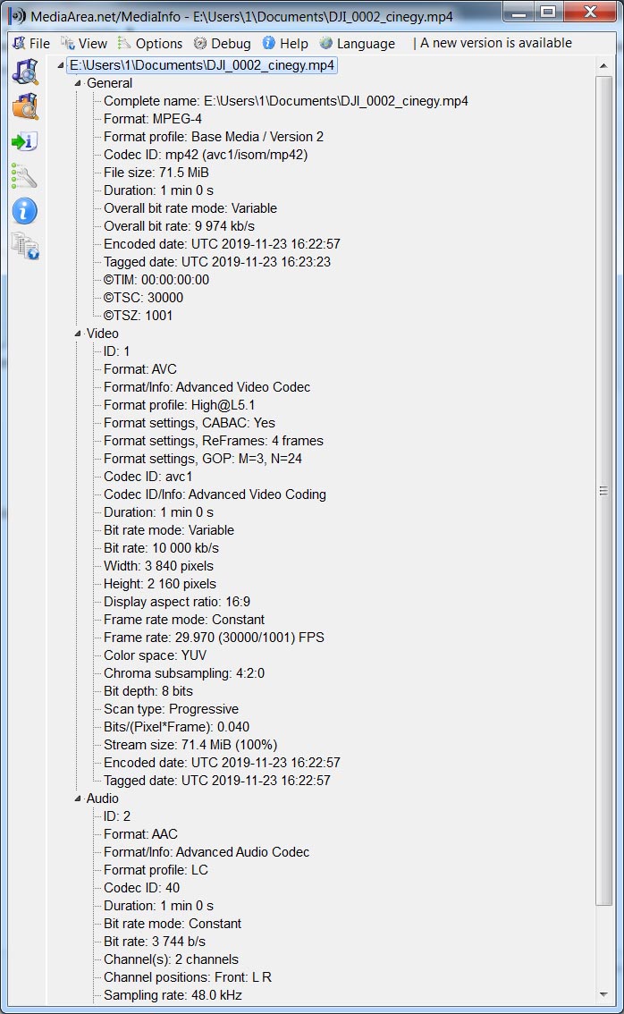624x1014 pixels.
Task: Collapse the General section
Action: pos(78,83)
